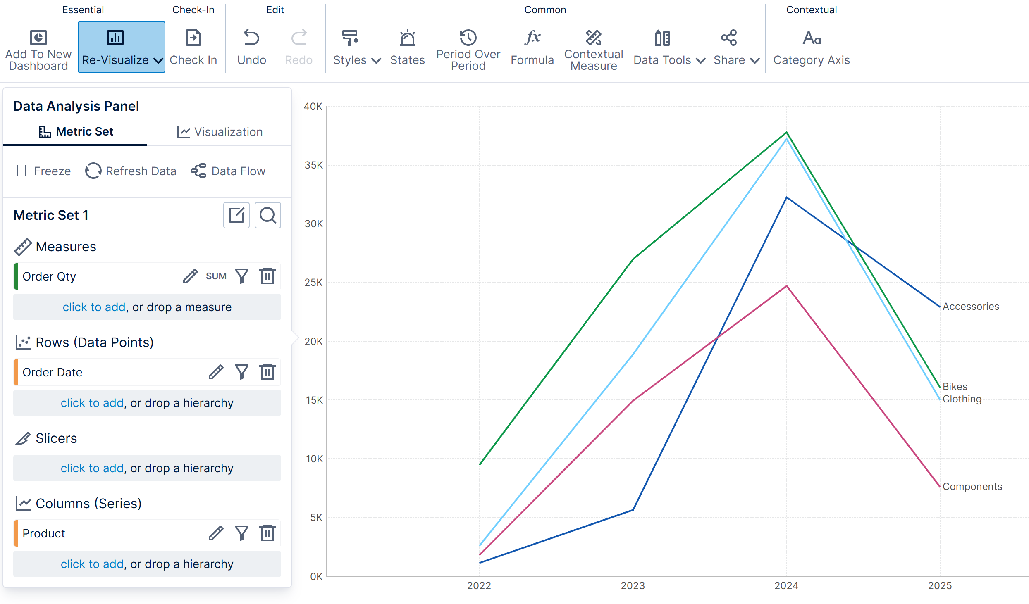Edit the Order Date hierarchy

pyautogui.click(x=216, y=372)
